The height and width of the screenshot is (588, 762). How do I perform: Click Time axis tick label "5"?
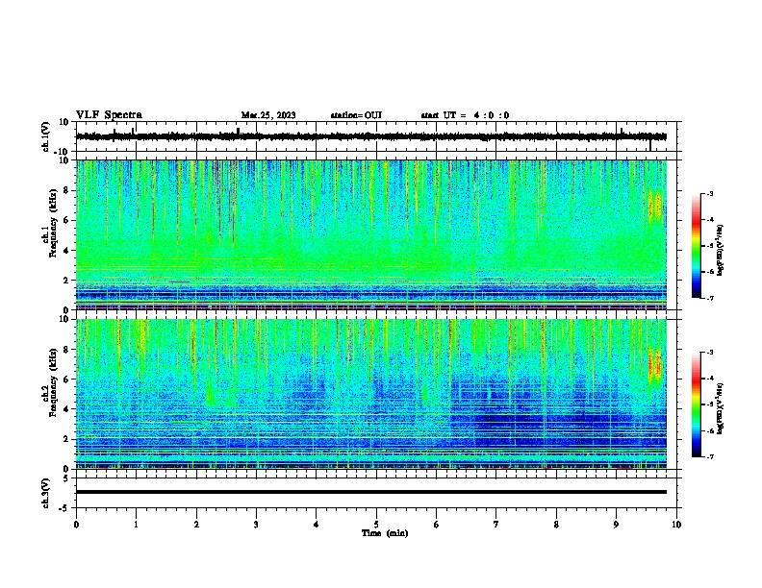[376, 525]
